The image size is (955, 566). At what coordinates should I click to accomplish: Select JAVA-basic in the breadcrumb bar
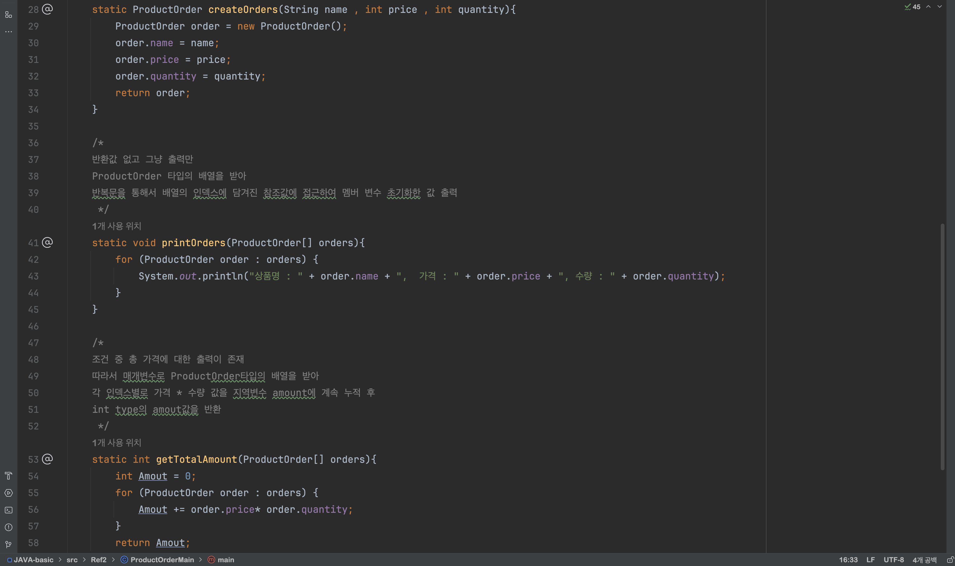pos(34,560)
